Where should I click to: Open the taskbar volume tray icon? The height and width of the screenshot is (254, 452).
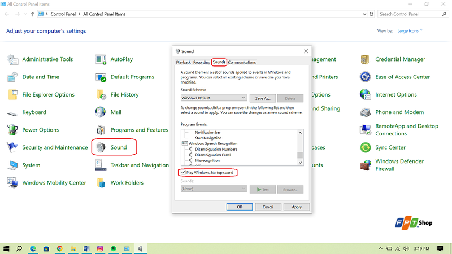coord(406,248)
